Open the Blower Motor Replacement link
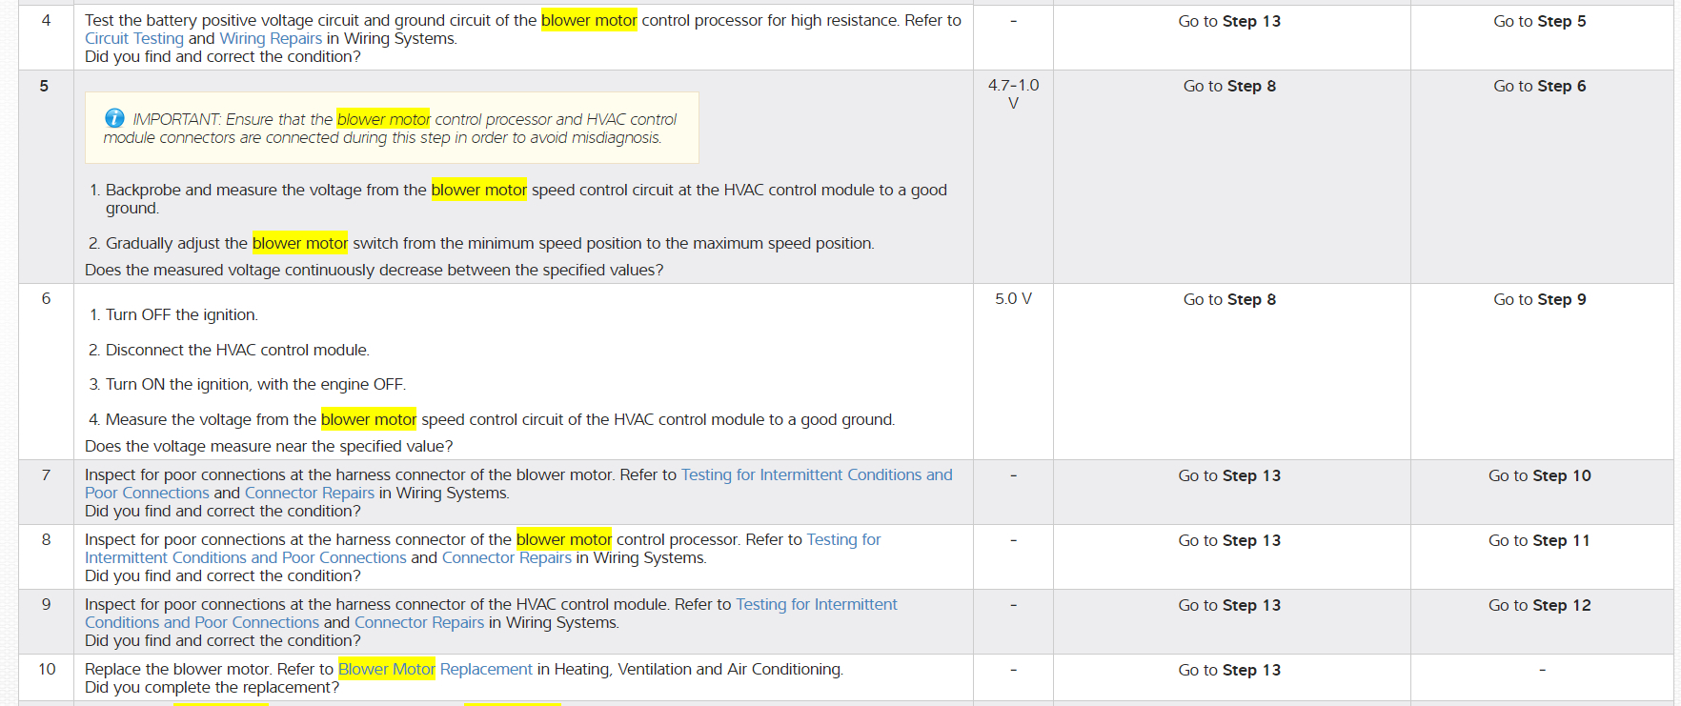This screenshot has height=706, width=1681. 435,670
